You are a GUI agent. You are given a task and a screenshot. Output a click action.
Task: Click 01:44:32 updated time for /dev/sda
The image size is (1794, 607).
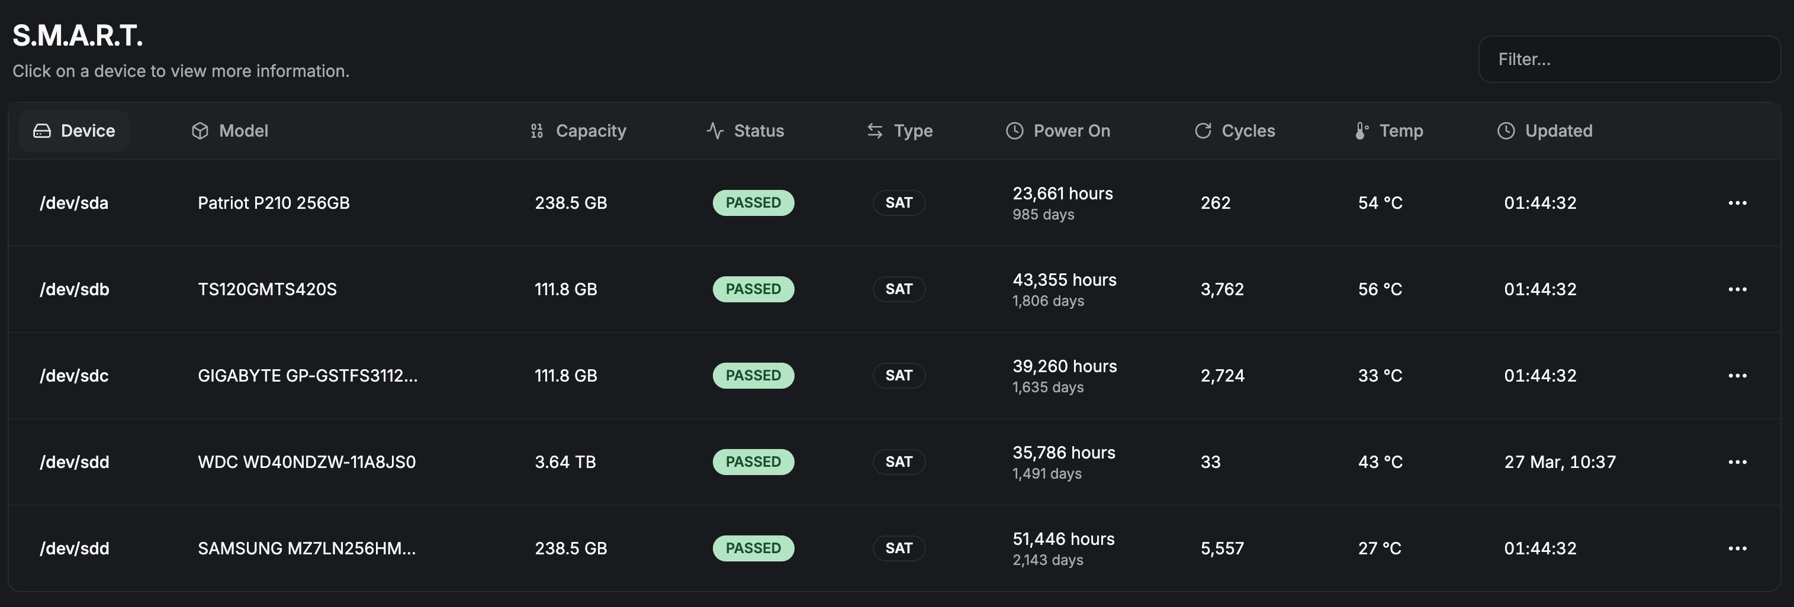click(1541, 202)
